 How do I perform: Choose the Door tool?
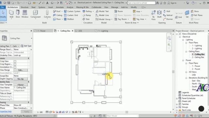click(18, 14)
